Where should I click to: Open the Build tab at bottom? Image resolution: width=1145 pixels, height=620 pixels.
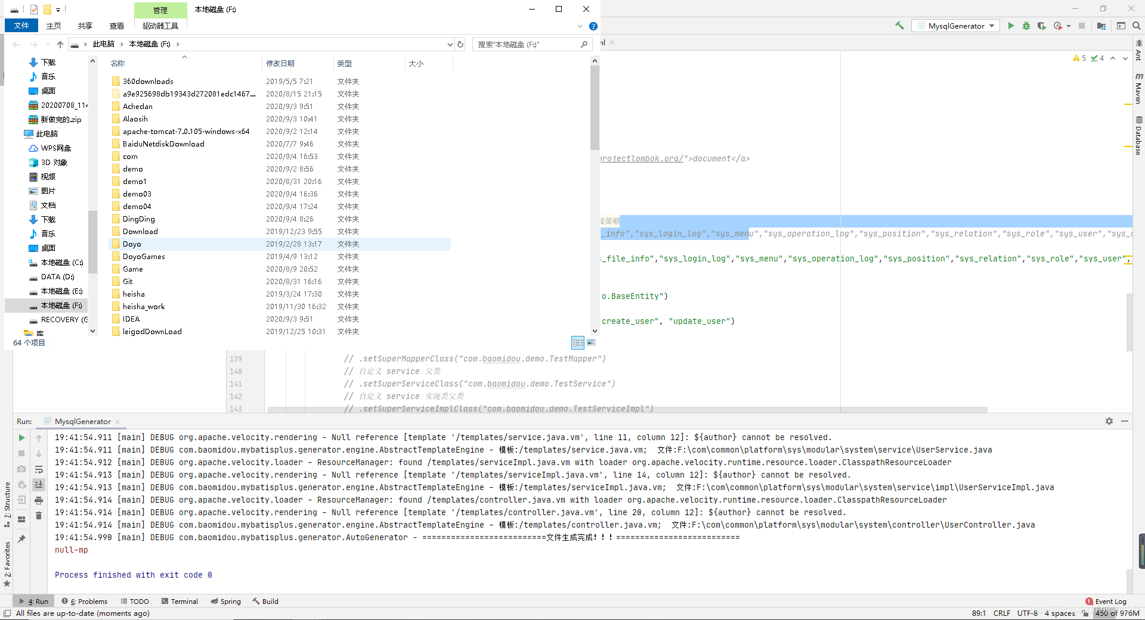(265, 602)
